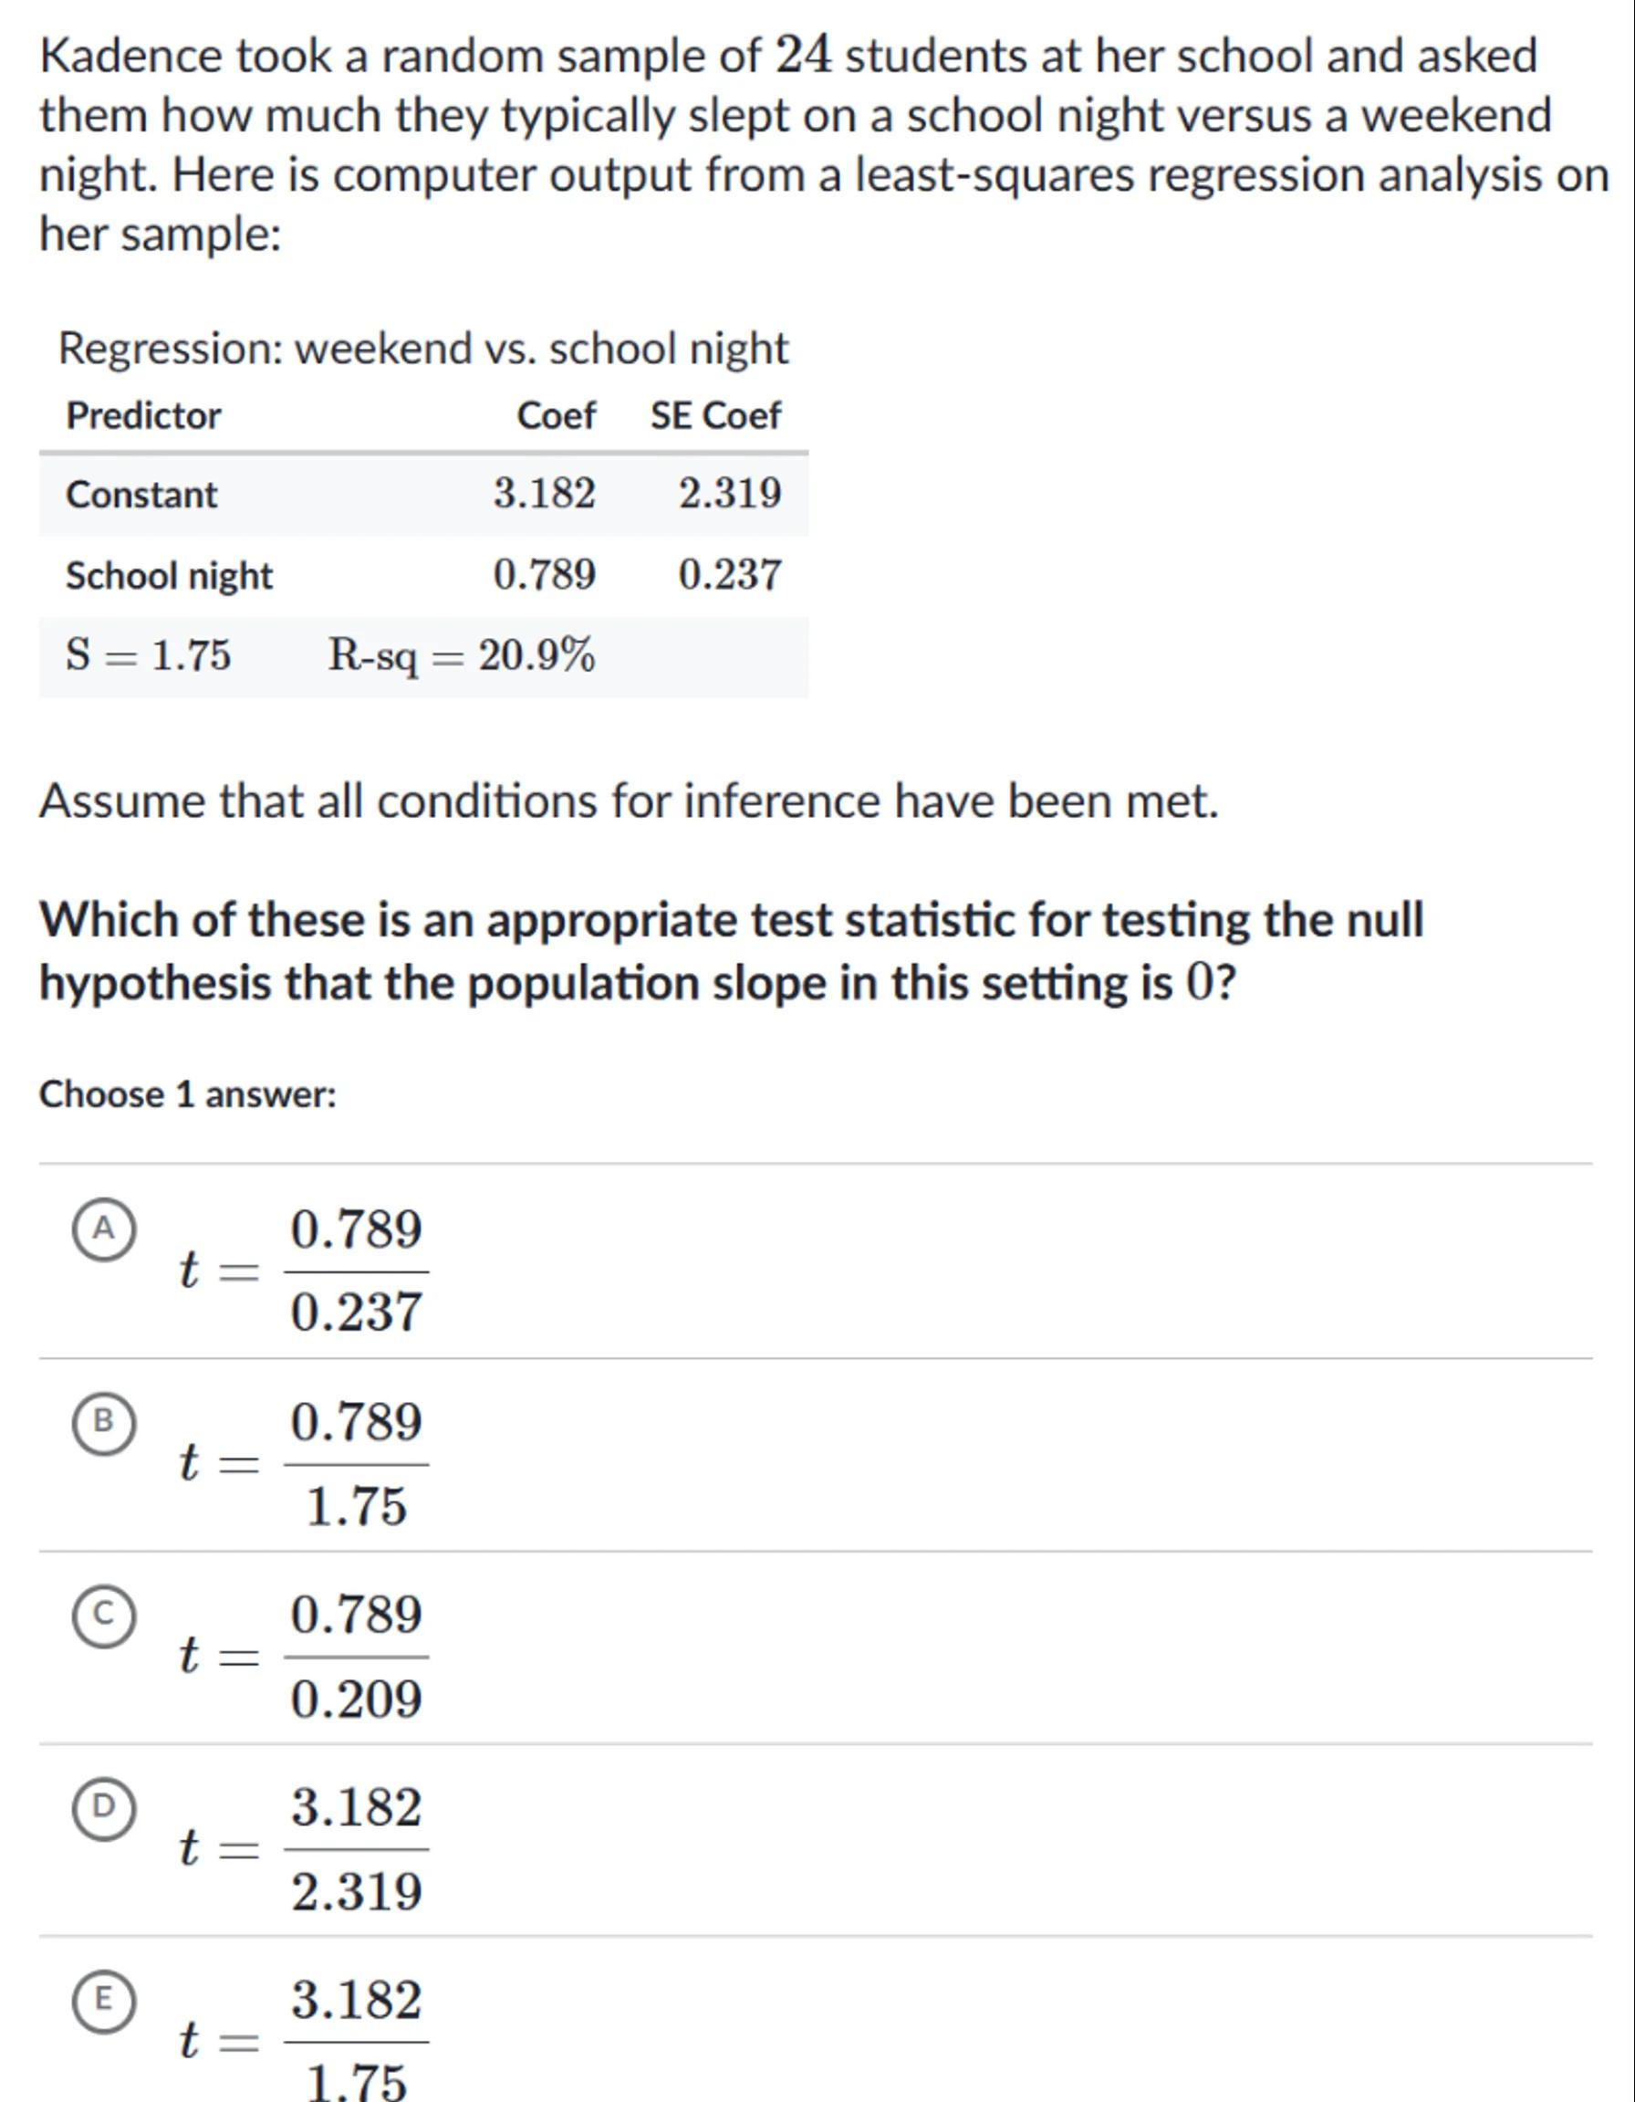Select answer choice B radio button
1635x2102 pixels.
click(104, 1421)
